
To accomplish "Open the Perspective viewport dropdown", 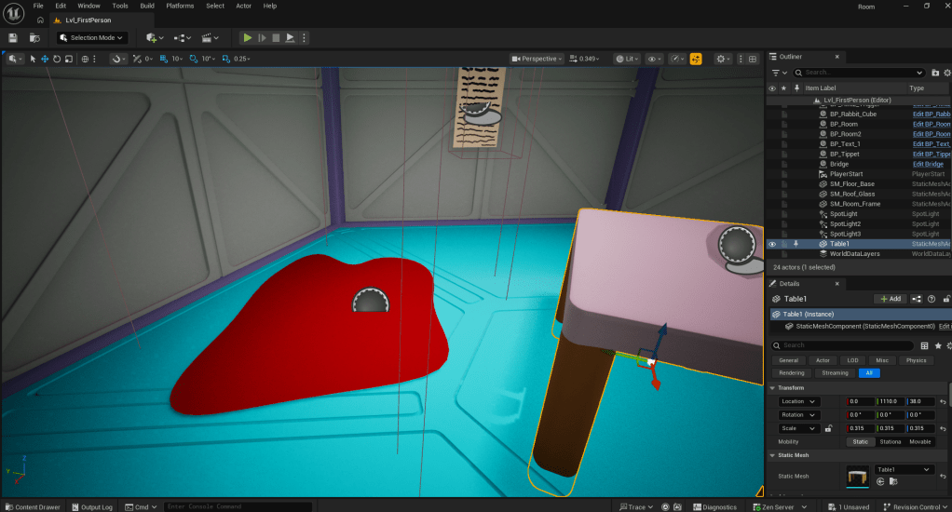I will click(537, 59).
